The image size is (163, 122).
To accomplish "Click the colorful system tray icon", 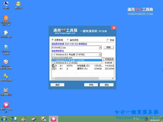I will (146, 119).
